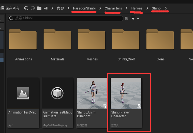Image resolution: width=193 pixels, height=133 pixels.
Task: Click the Shinbi_AnimBlueprint name text
Action: (86, 114)
